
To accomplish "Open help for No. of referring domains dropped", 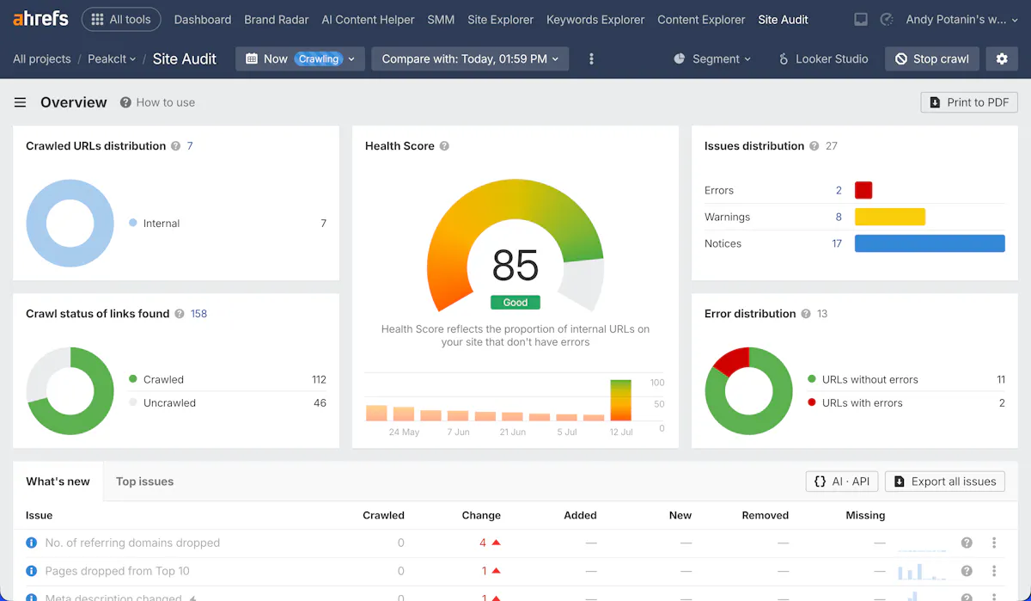I will point(967,543).
